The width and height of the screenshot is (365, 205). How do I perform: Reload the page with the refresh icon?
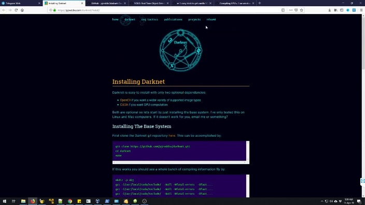pyautogui.click(x=16, y=10)
